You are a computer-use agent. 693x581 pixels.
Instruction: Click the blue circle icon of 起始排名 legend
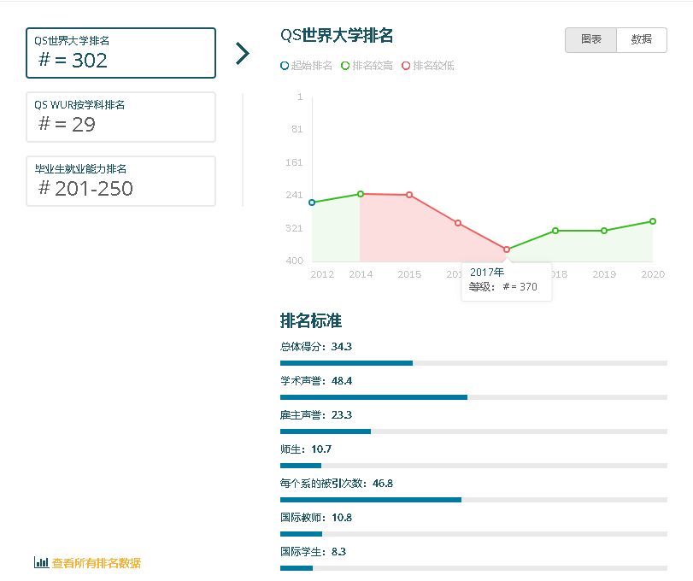click(x=284, y=65)
